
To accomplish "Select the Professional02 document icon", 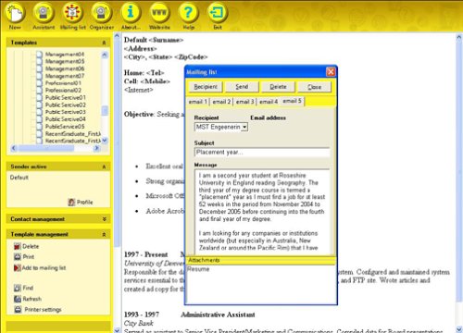I will pos(39,91).
